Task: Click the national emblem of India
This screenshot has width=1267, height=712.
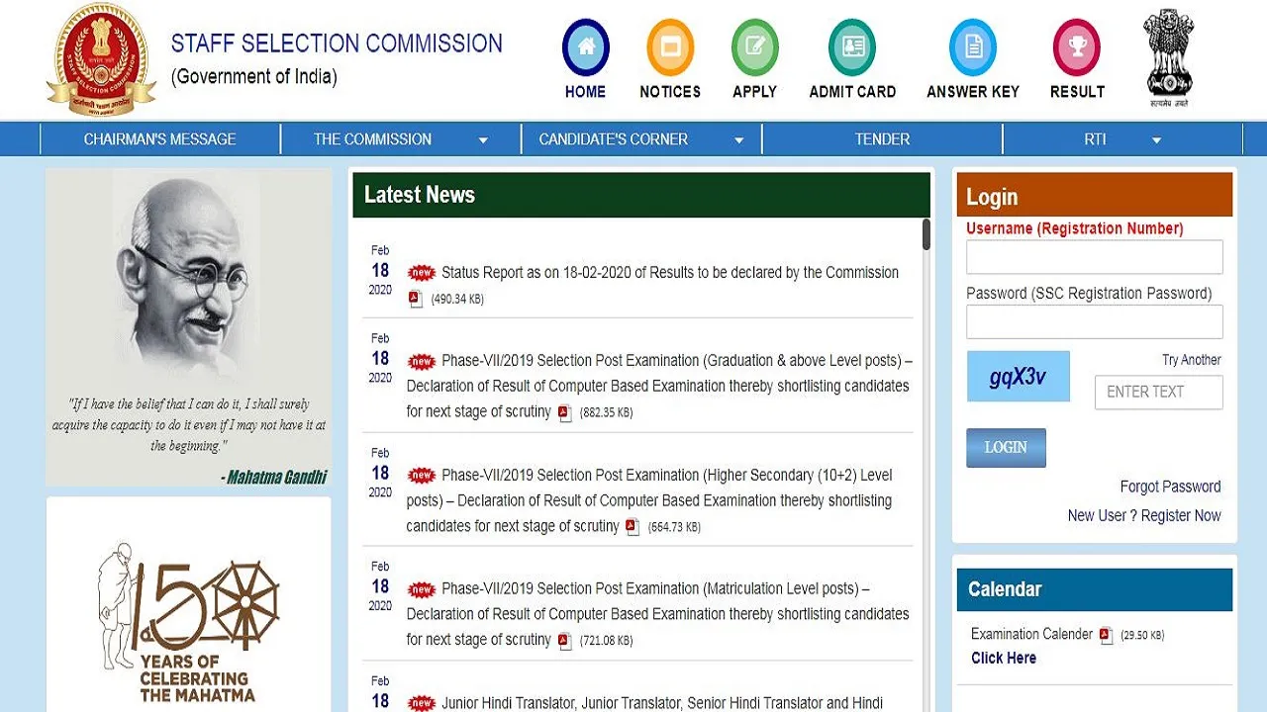Action: click(1169, 56)
